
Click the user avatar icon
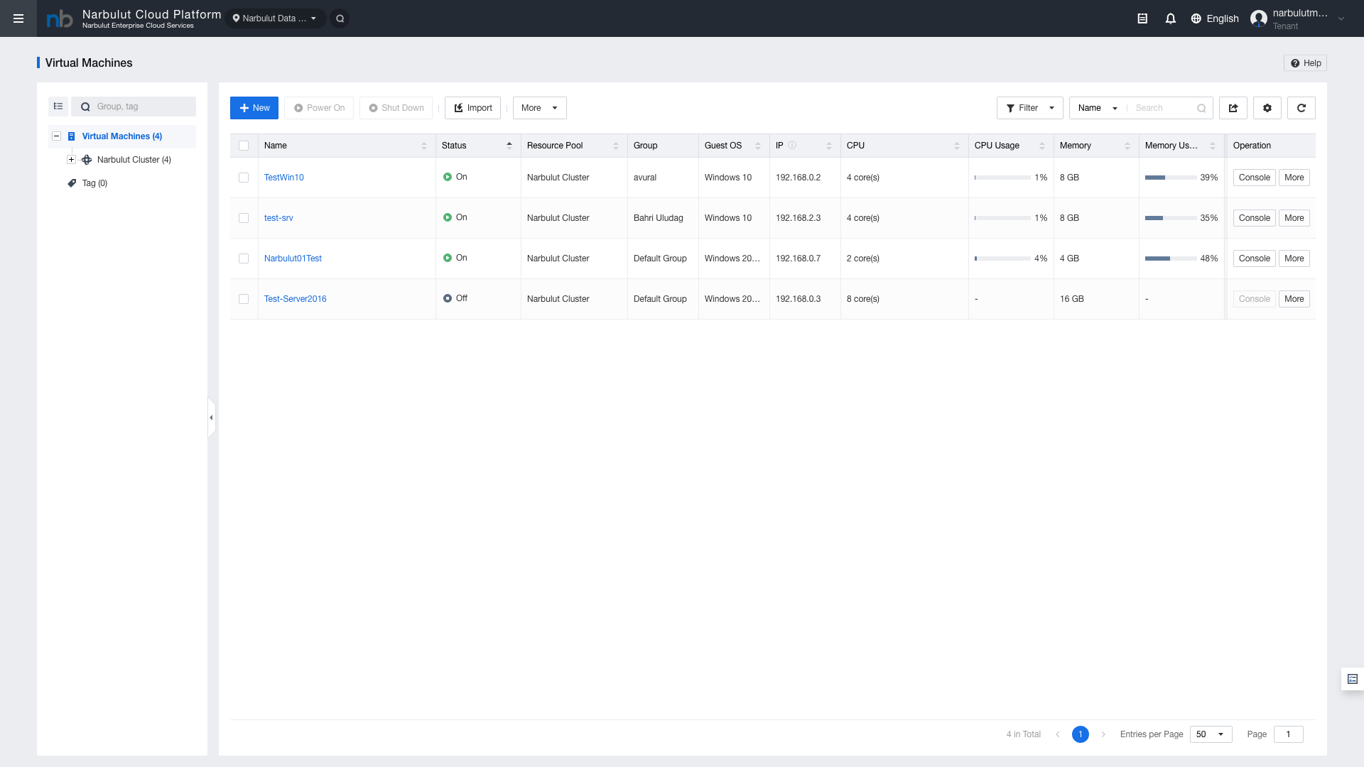coord(1259,18)
